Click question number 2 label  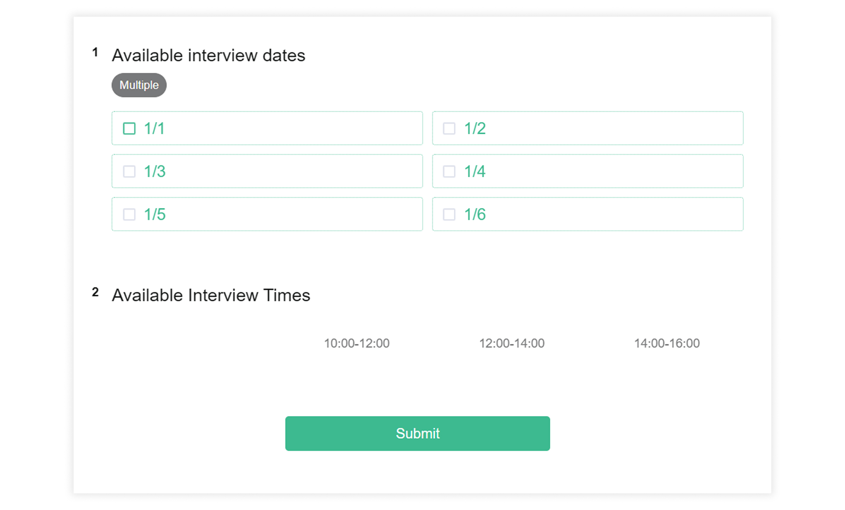click(x=95, y=292)
